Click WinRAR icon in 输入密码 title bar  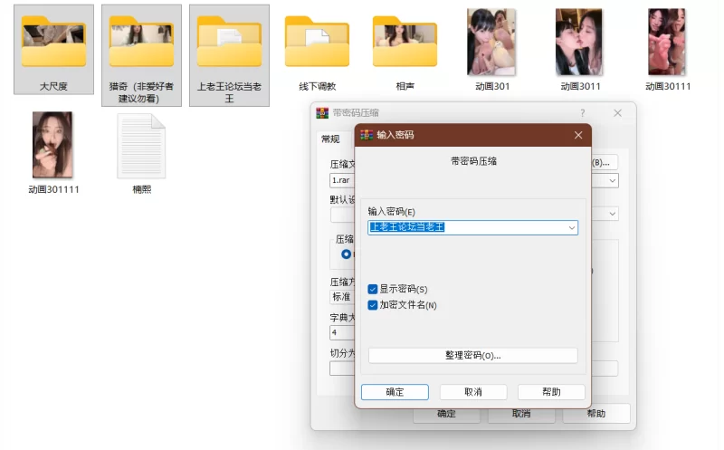point(367,135)
